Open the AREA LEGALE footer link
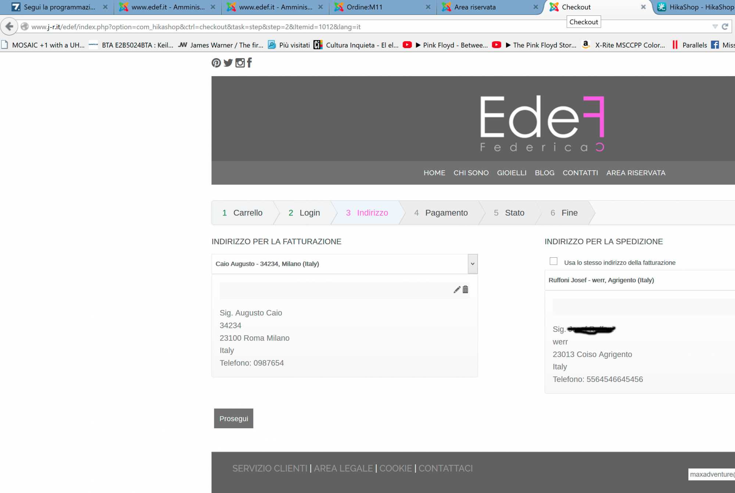735x493 pixels. point(343,468)
